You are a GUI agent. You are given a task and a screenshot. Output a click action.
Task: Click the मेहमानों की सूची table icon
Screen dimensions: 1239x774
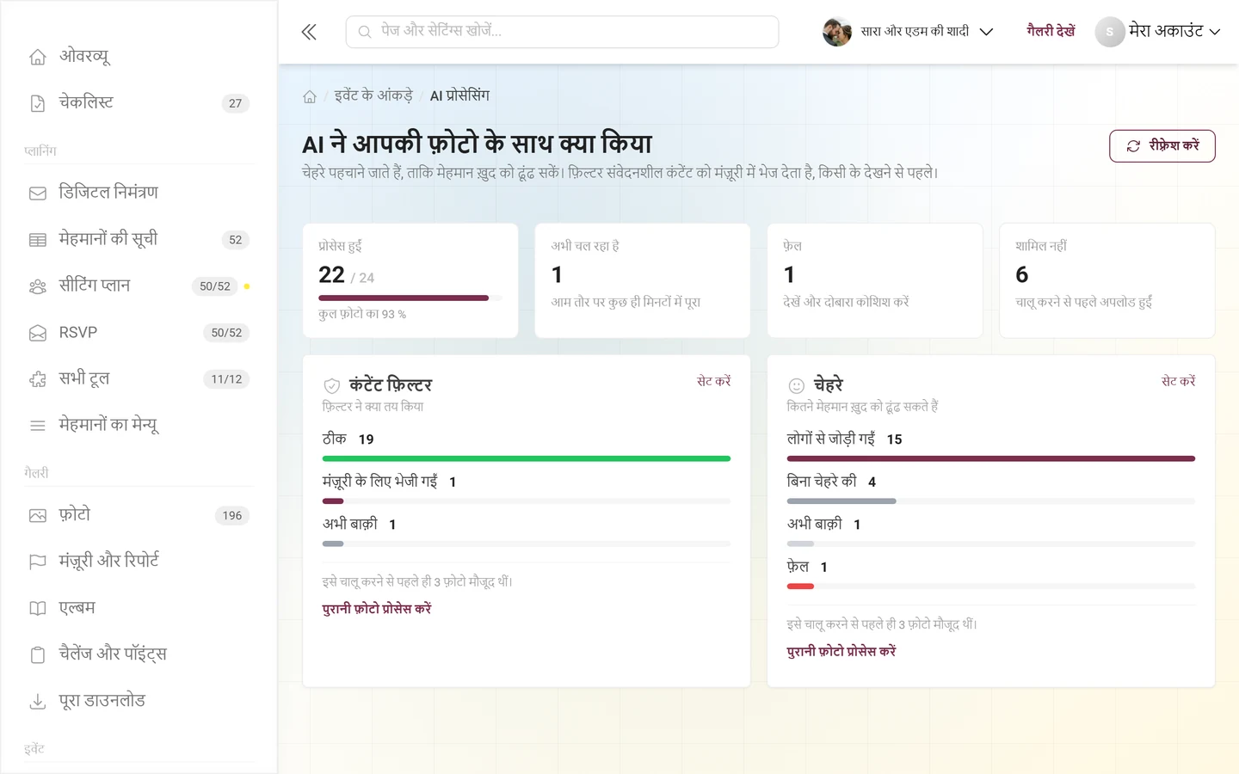tap(38, 240)
